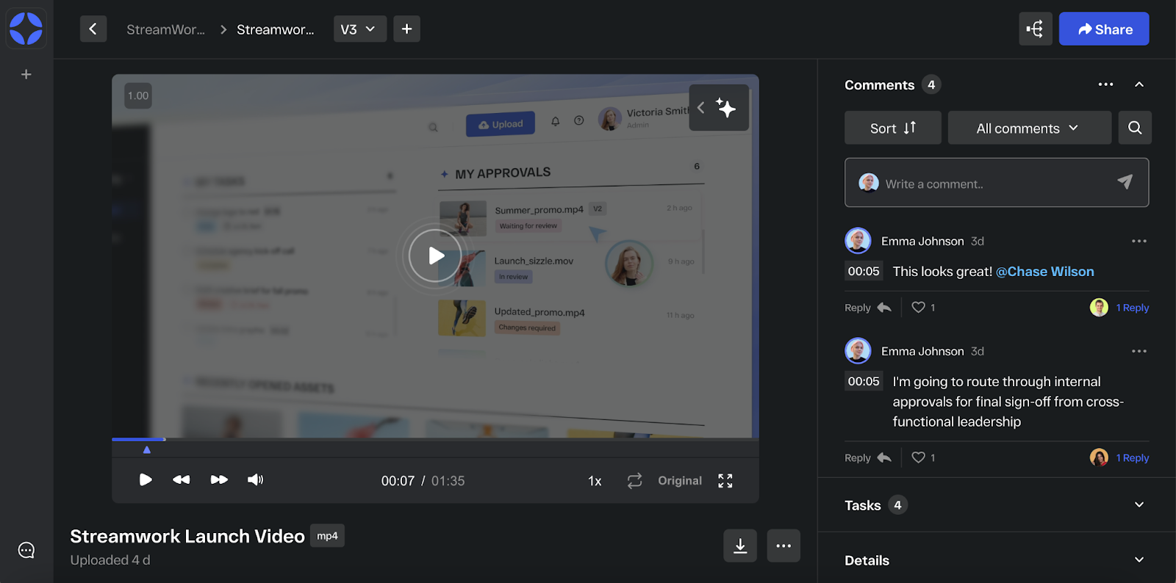Image resolution: width=1176 pixels, height=583 pixels.
Task: Type in the Write a comment field
Action: (x=997, y=183)
